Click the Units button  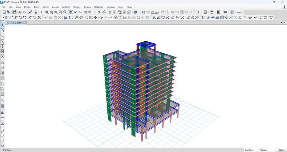282,150
